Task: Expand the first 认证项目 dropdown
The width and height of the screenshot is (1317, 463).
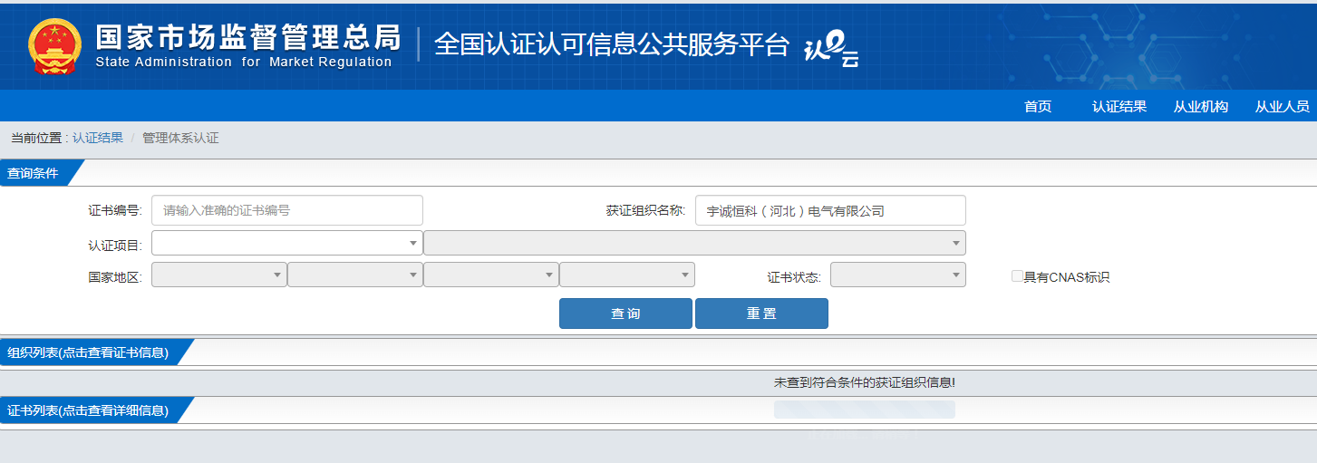Action: point(287,243)
